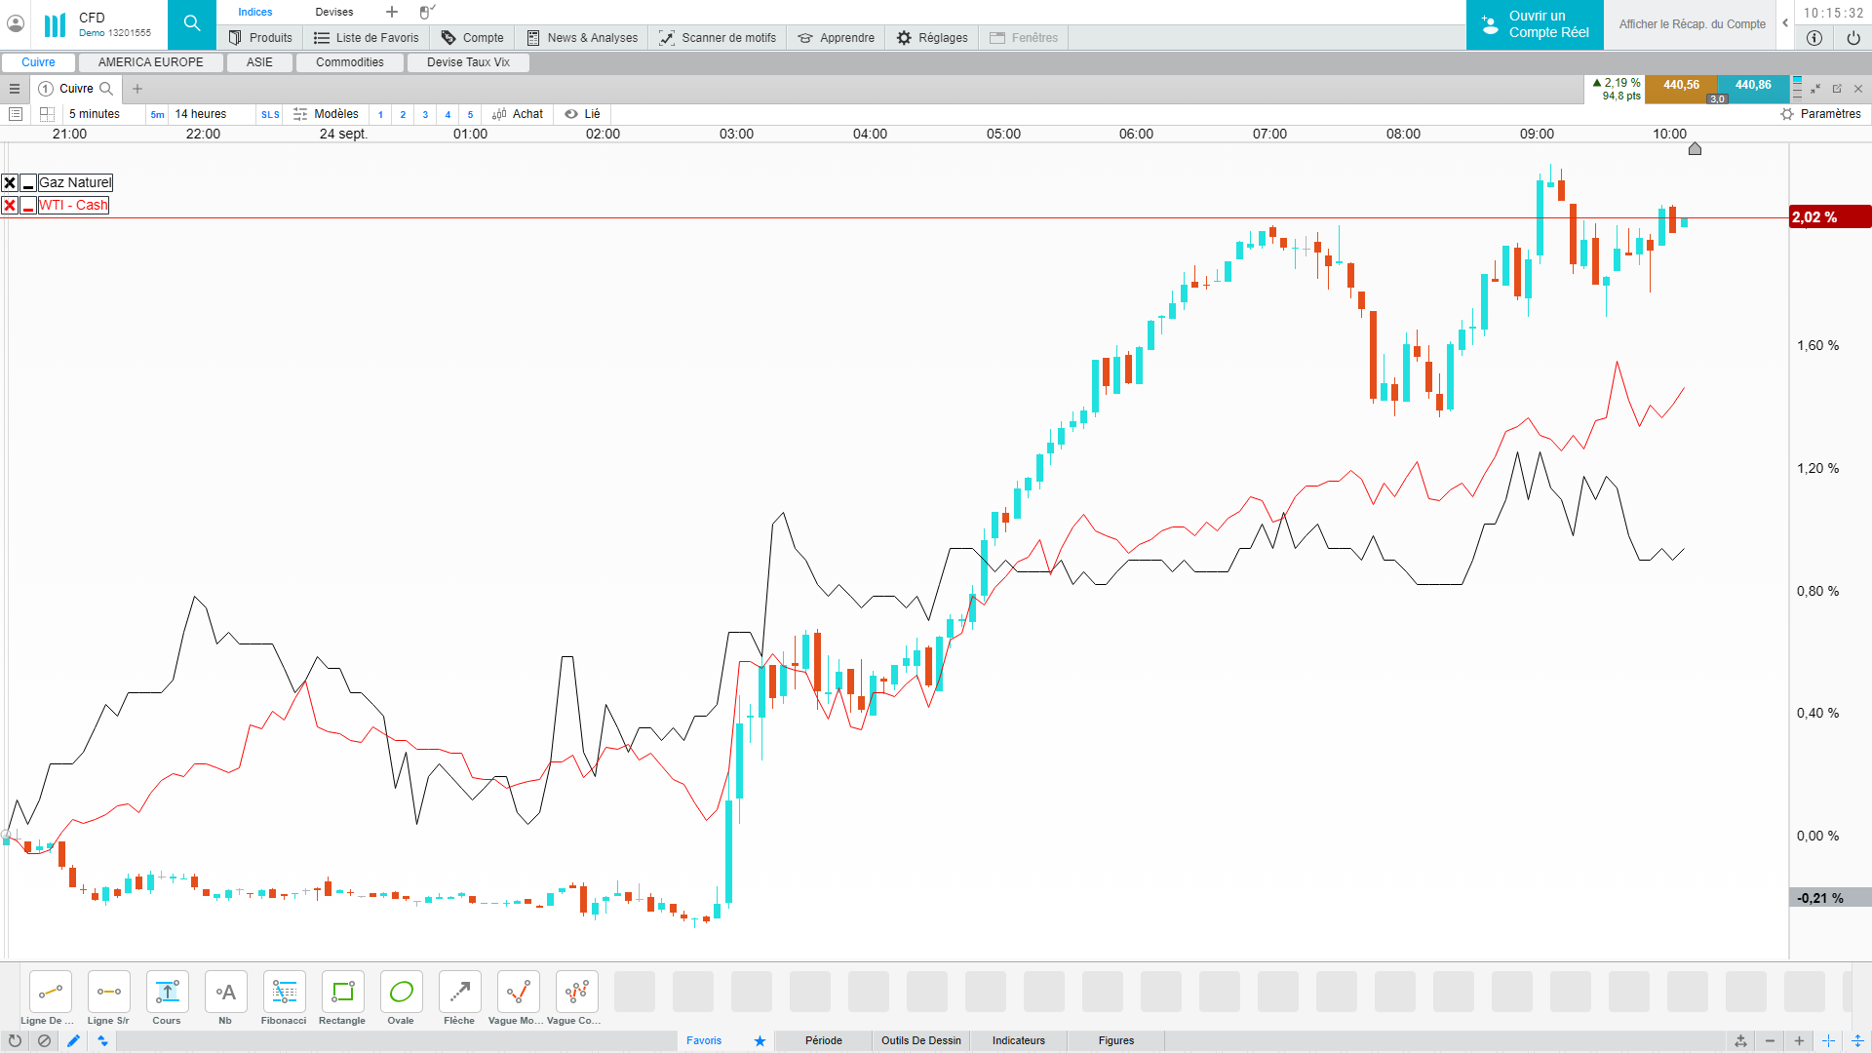Switch to the Commodities tab
The image size is (1872, 1053).
(x=349, y=62)
